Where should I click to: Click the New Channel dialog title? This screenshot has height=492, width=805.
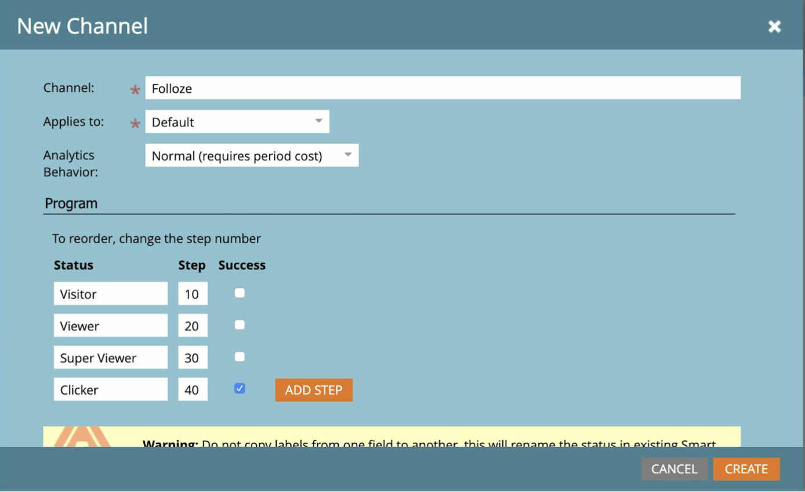(82, 26)
